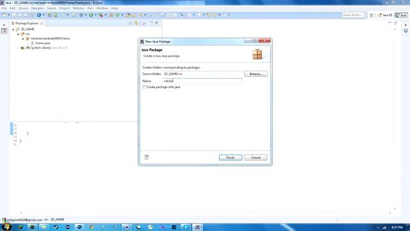This screenshot has height=231, width=410.
Task: Open the second minimized view on right trim
Action: (x=406, y=31)
